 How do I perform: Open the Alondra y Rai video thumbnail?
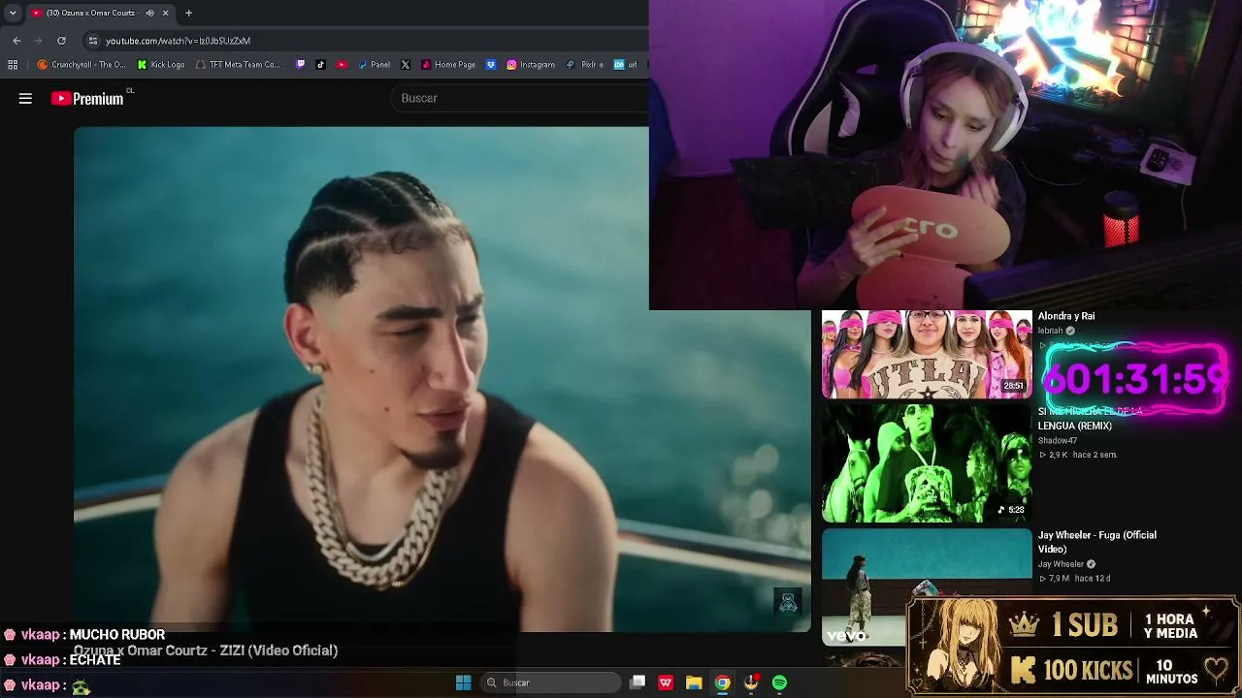point(927,354)
